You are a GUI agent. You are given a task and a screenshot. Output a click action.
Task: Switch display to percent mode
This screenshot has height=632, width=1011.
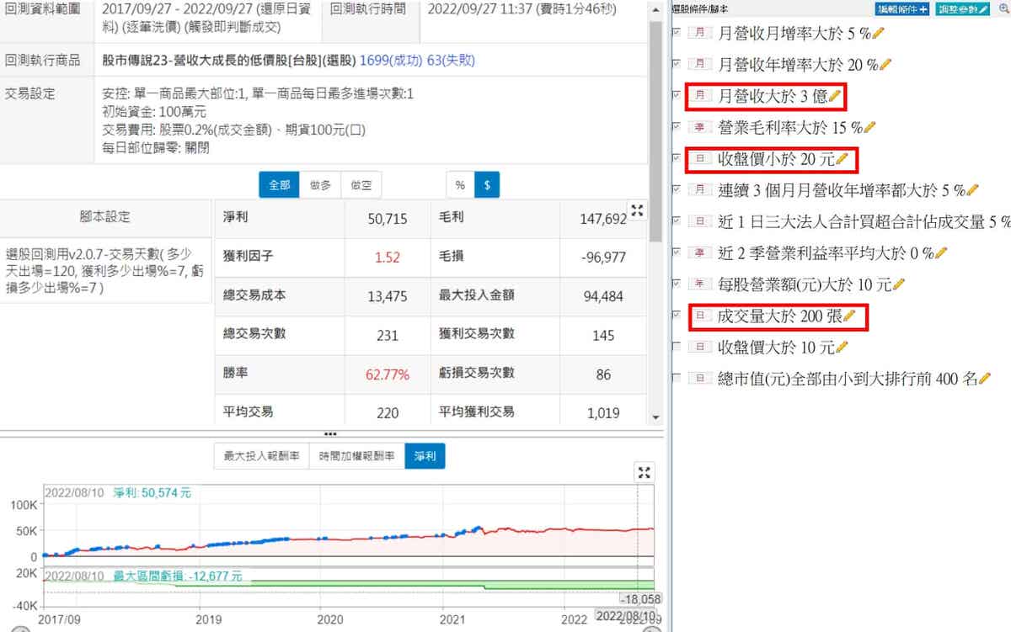tap(460, 185)
